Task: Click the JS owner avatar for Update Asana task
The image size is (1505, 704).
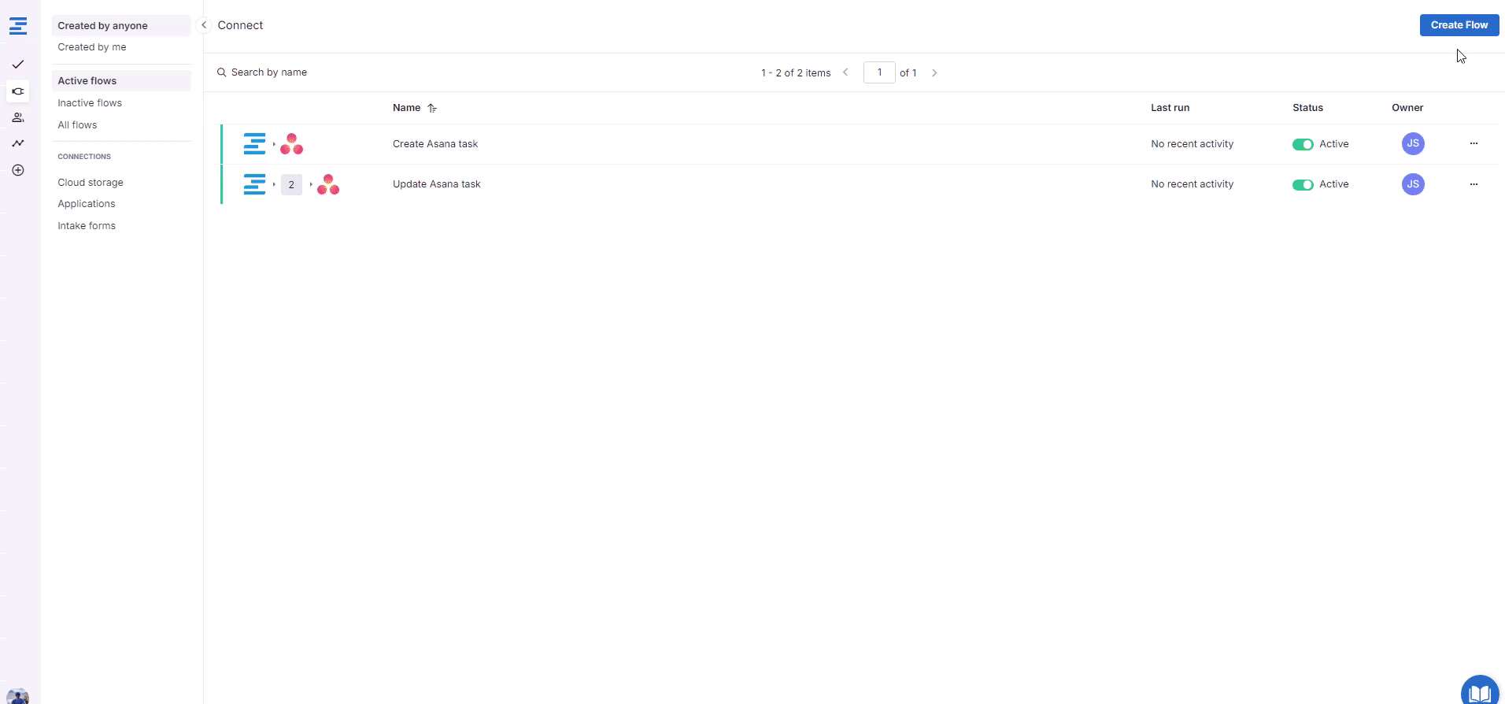Action: pos(1412,184)
